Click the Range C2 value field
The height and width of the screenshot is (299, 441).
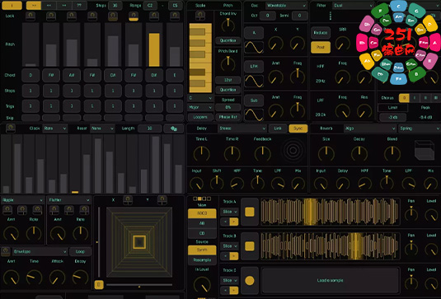pyautogui.click(x=150, y=5)
